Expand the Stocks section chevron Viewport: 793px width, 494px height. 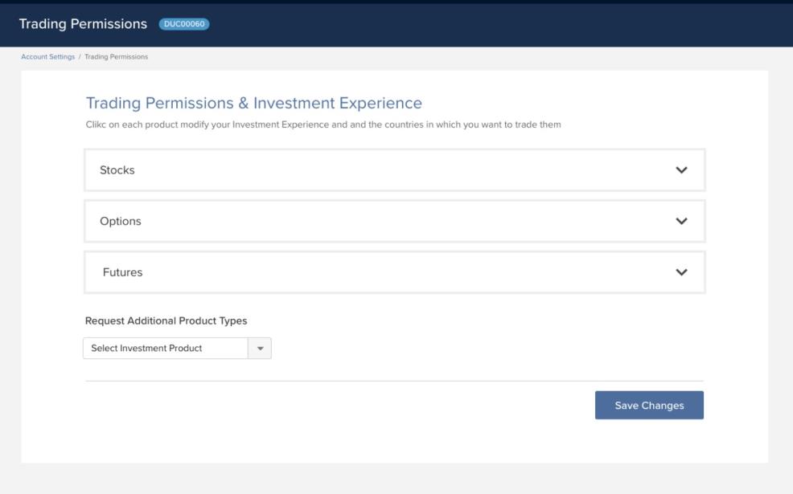[681, 170]
